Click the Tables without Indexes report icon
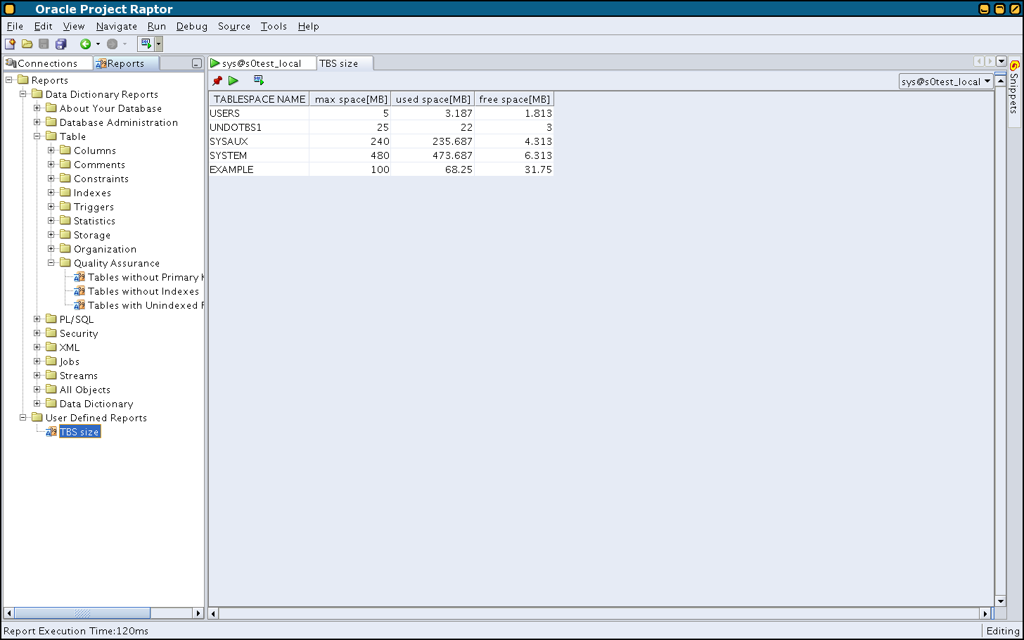 (79, 291)
